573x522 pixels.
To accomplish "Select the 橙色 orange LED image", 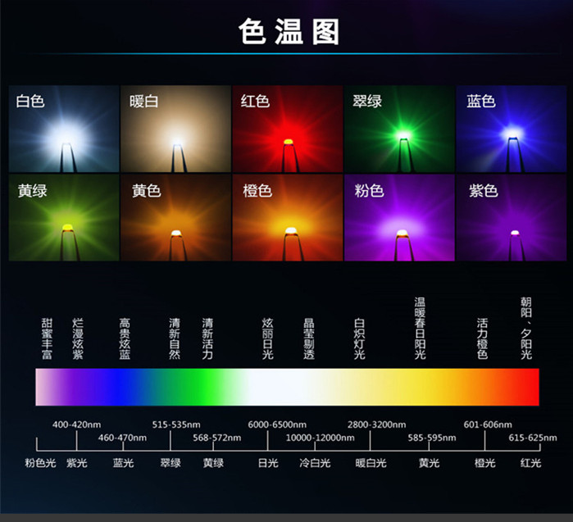I will click(x=287, y=218).
